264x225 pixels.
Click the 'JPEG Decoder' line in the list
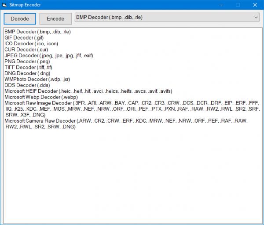click(49, 55)
